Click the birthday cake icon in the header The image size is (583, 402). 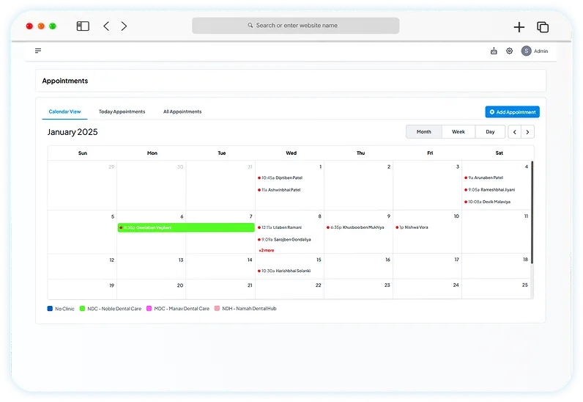coord(494,51)
